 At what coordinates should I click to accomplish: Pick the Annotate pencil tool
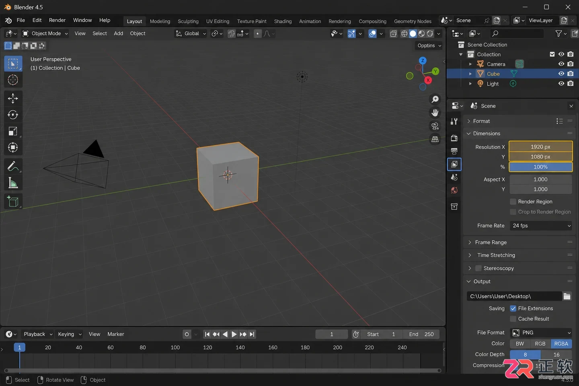click(13, 166)
